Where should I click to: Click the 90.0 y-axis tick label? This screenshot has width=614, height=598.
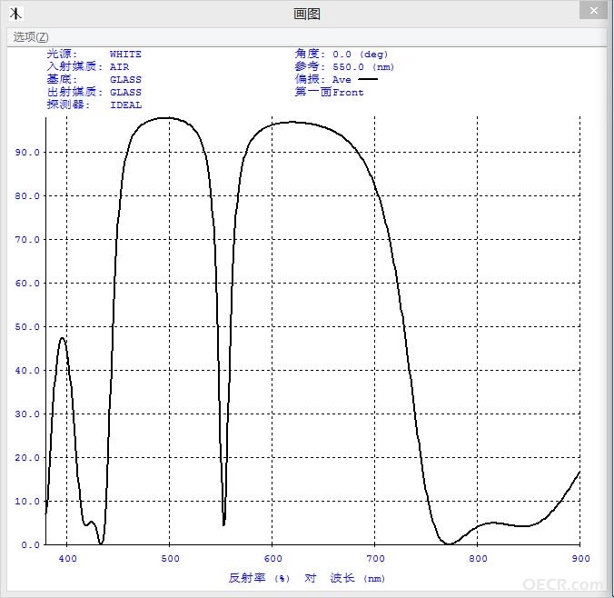pos(27,152)
